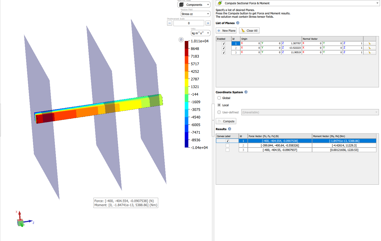Image resolution: width=381 pixels, height=241 pixels.
Task: Enable canvas label for result 3
Action: [x=228, y=150]
